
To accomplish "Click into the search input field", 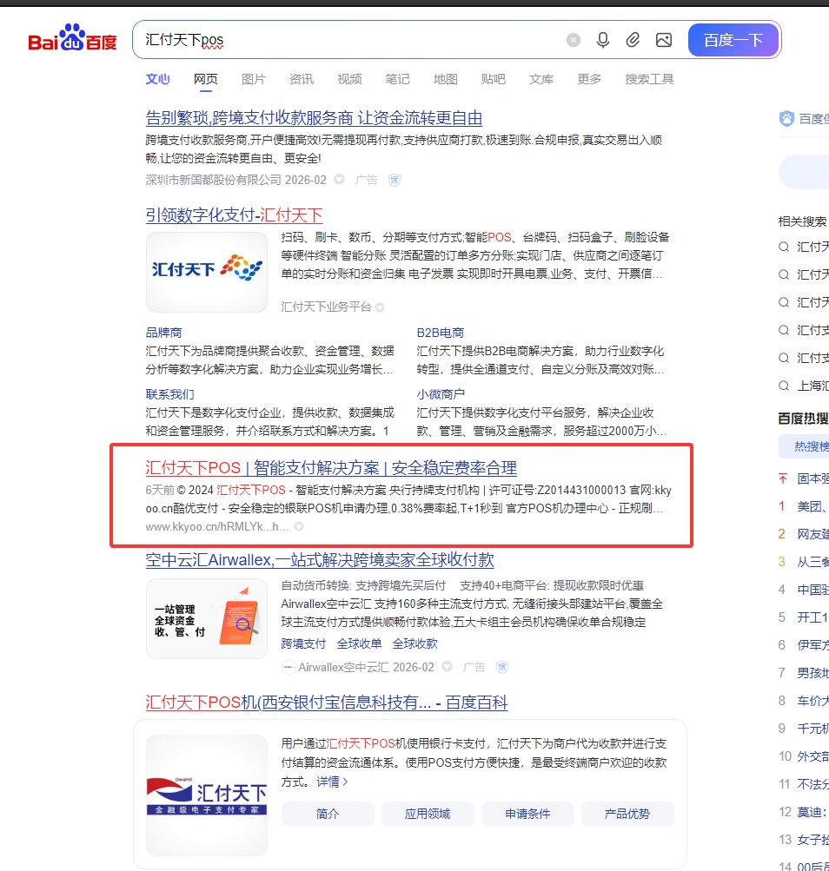I will 348,40.
